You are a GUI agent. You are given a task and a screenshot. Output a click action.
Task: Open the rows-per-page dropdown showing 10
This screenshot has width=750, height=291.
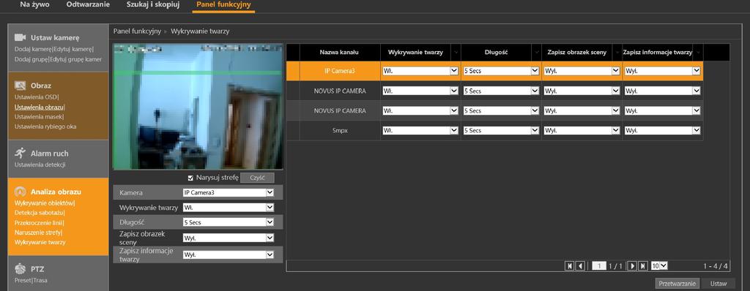(x=659, y=265)
